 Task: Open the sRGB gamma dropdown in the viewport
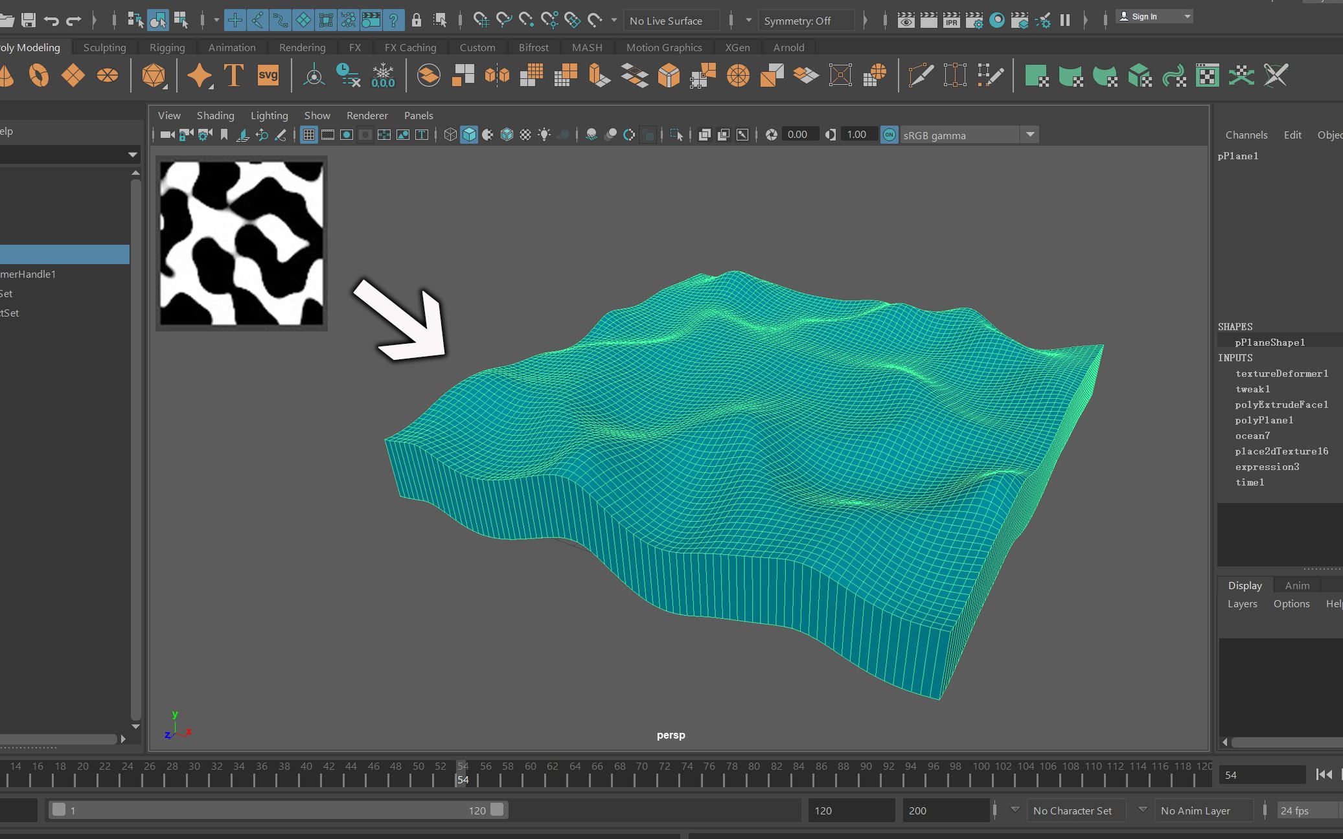click(1030, 135)
